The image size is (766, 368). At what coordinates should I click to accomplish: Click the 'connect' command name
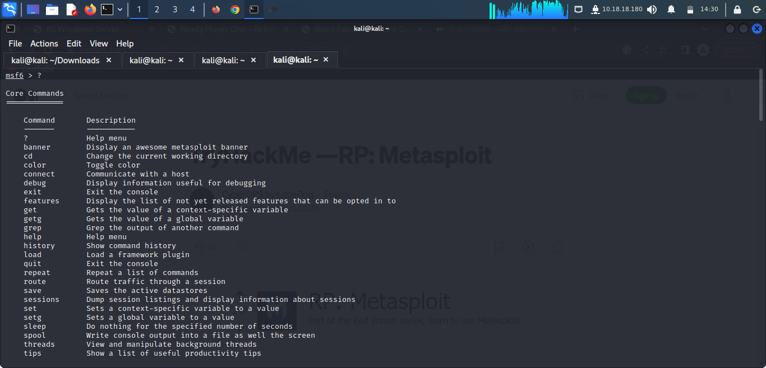[39, 174]
